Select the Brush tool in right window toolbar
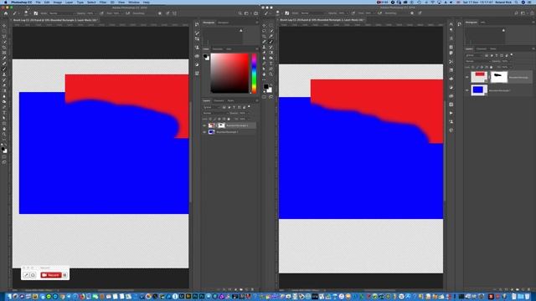Image resolution: width=536 pixels, height=301 pixels. [271, 41]
